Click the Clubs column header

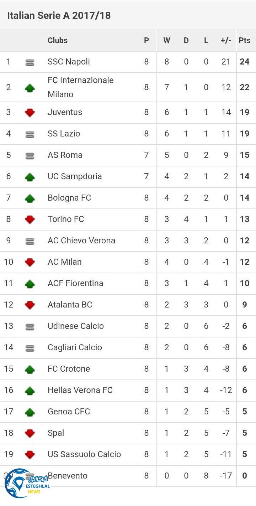[58, 40]
